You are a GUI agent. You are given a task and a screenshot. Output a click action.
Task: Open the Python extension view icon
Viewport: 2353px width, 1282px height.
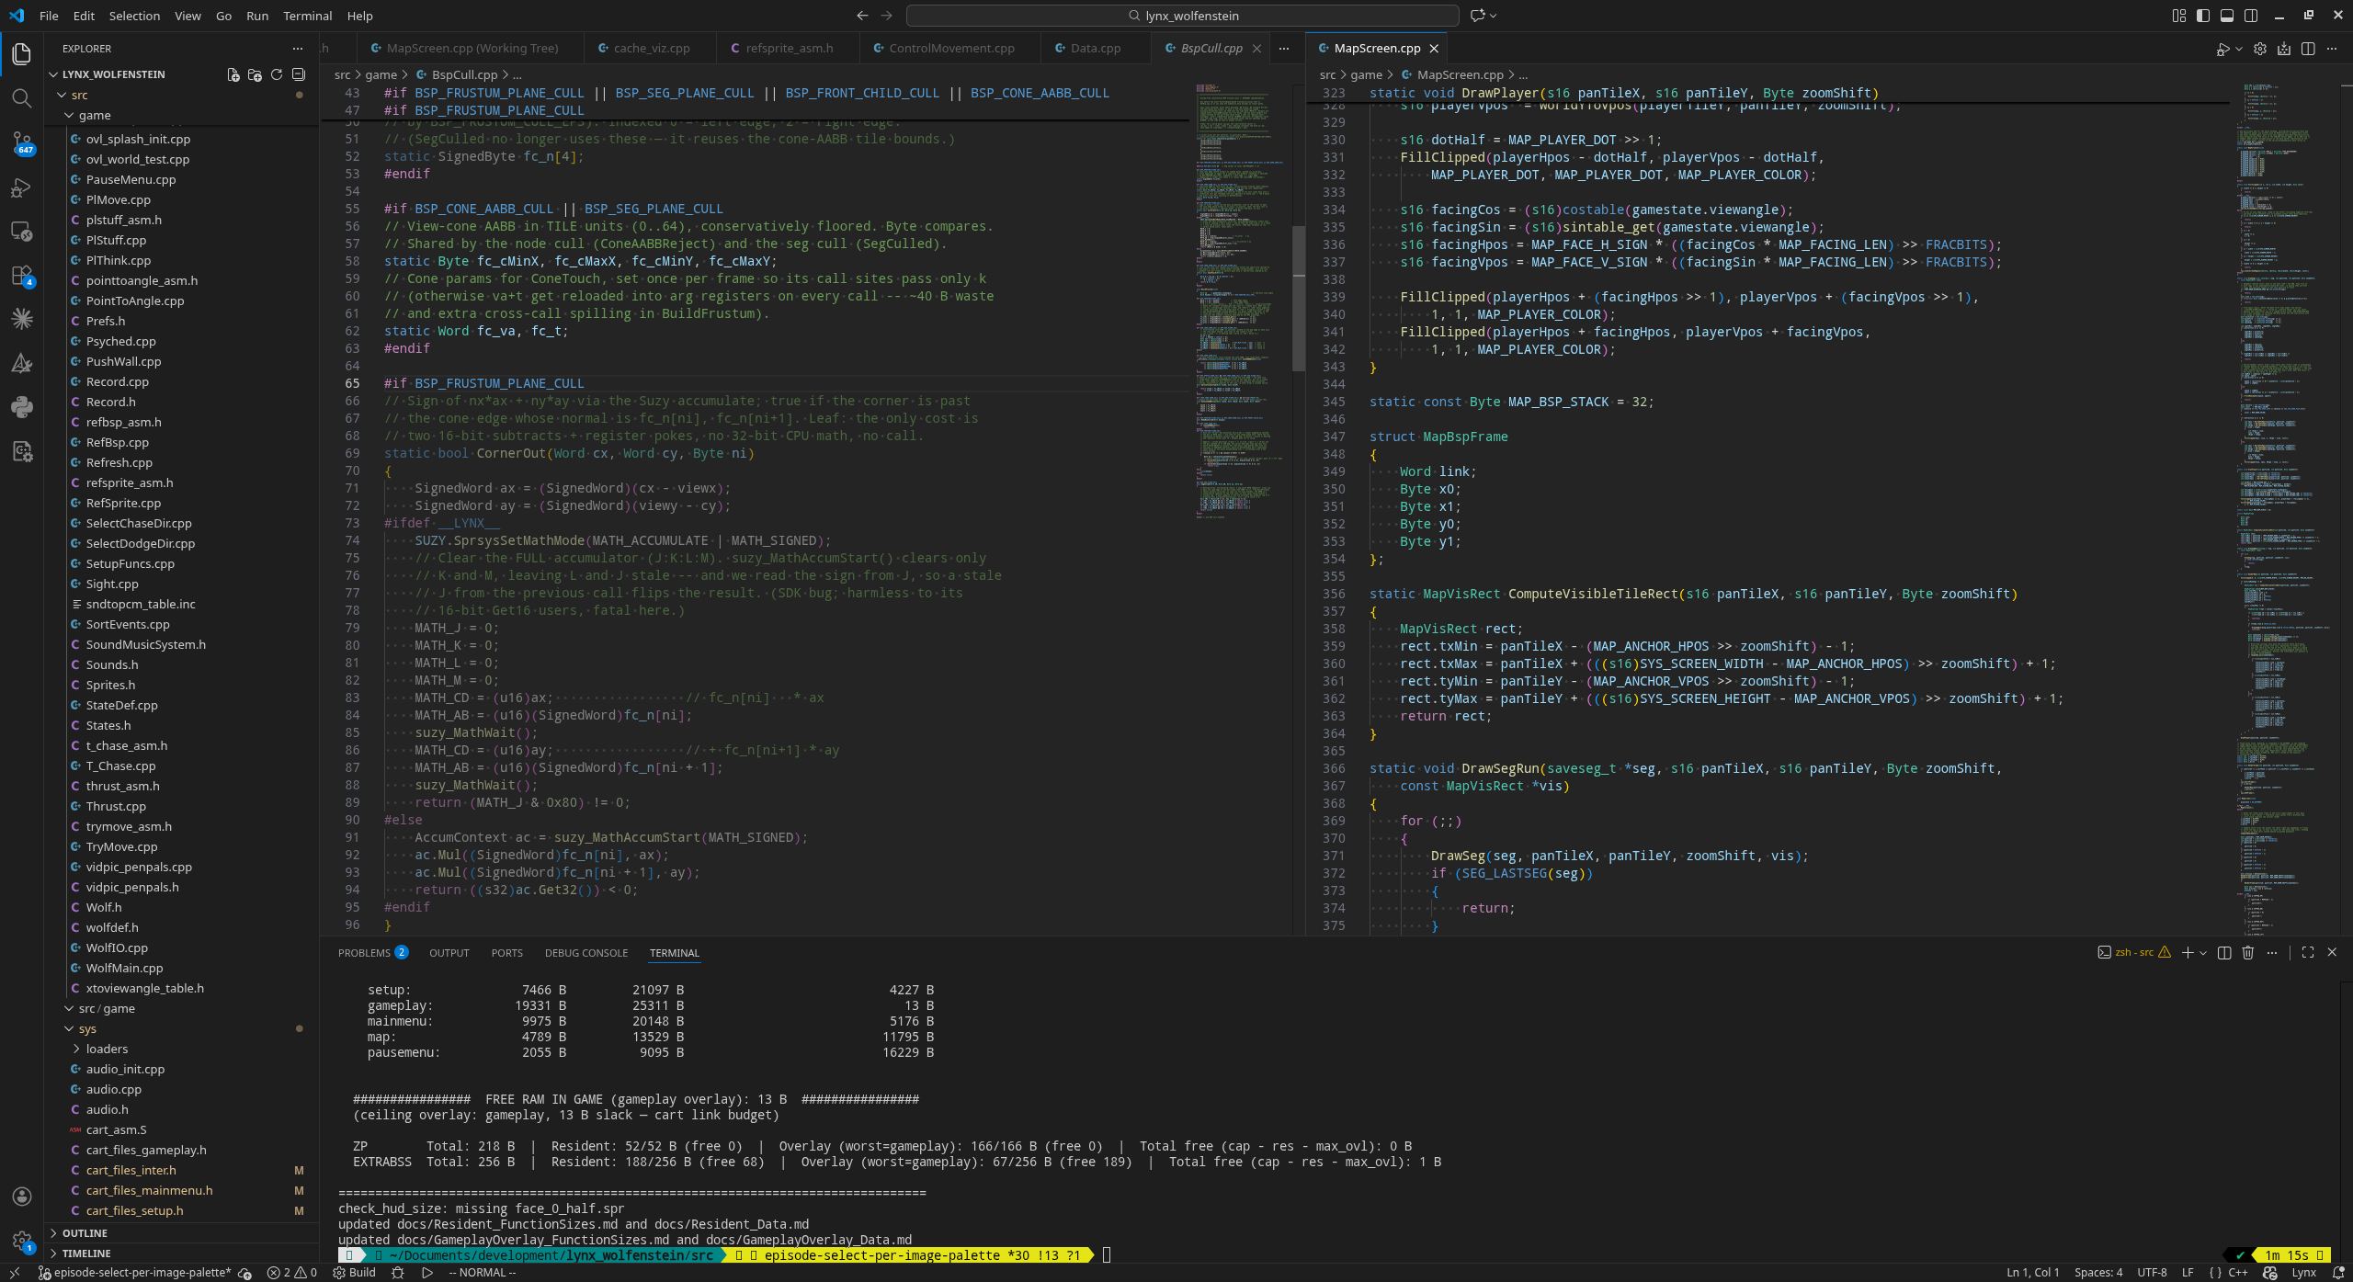click(22, 407)
